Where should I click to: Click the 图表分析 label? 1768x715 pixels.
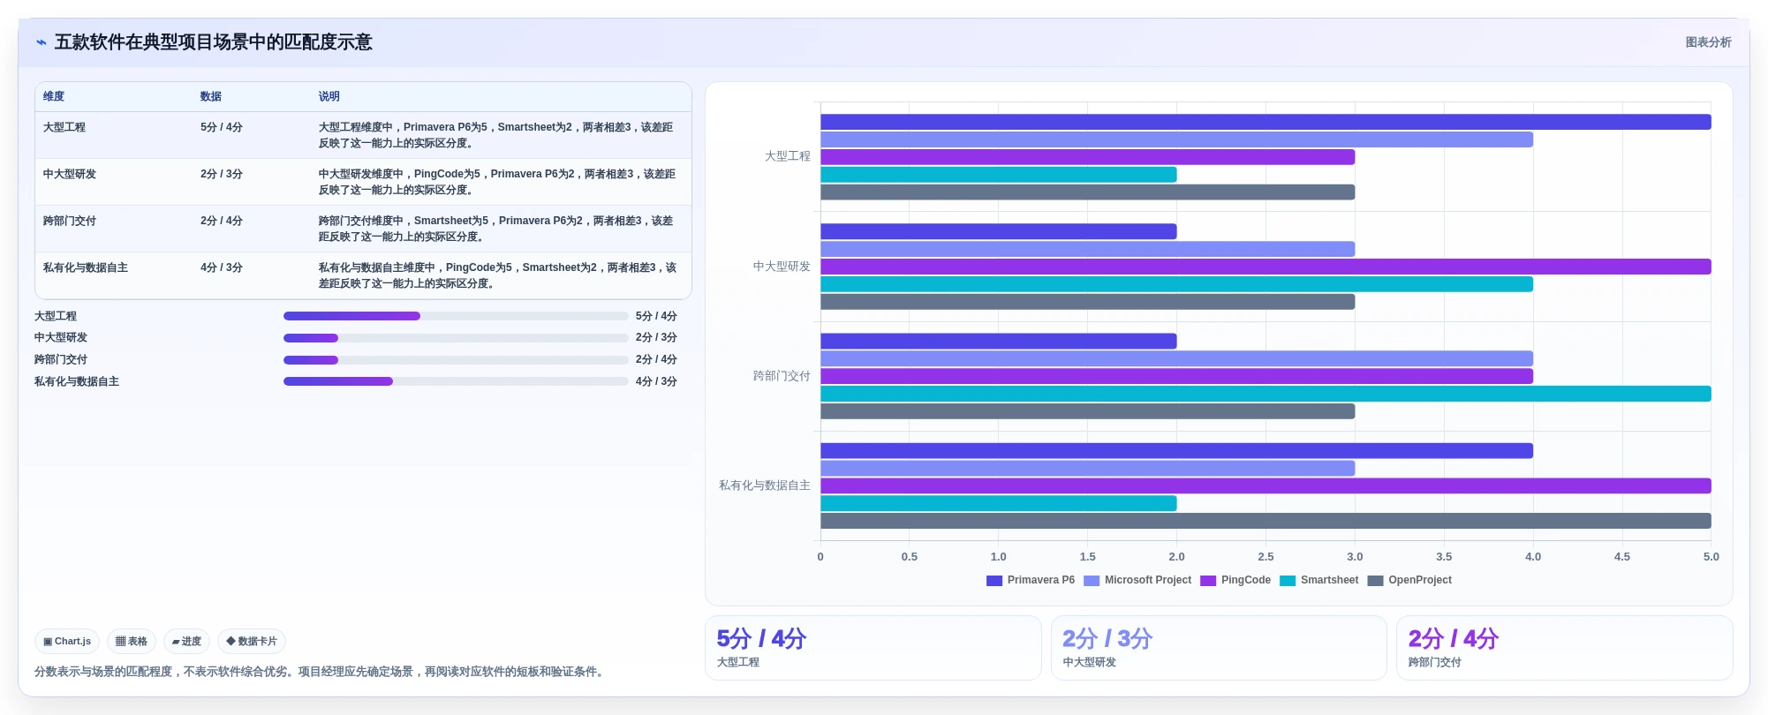tap(1708, 42)
